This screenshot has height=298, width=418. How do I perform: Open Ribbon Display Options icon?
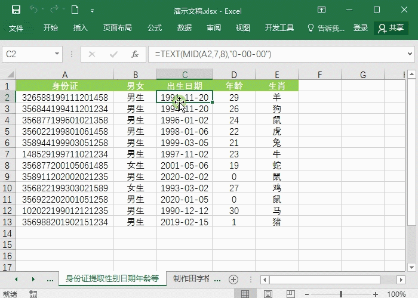click(x=321, y=10)
